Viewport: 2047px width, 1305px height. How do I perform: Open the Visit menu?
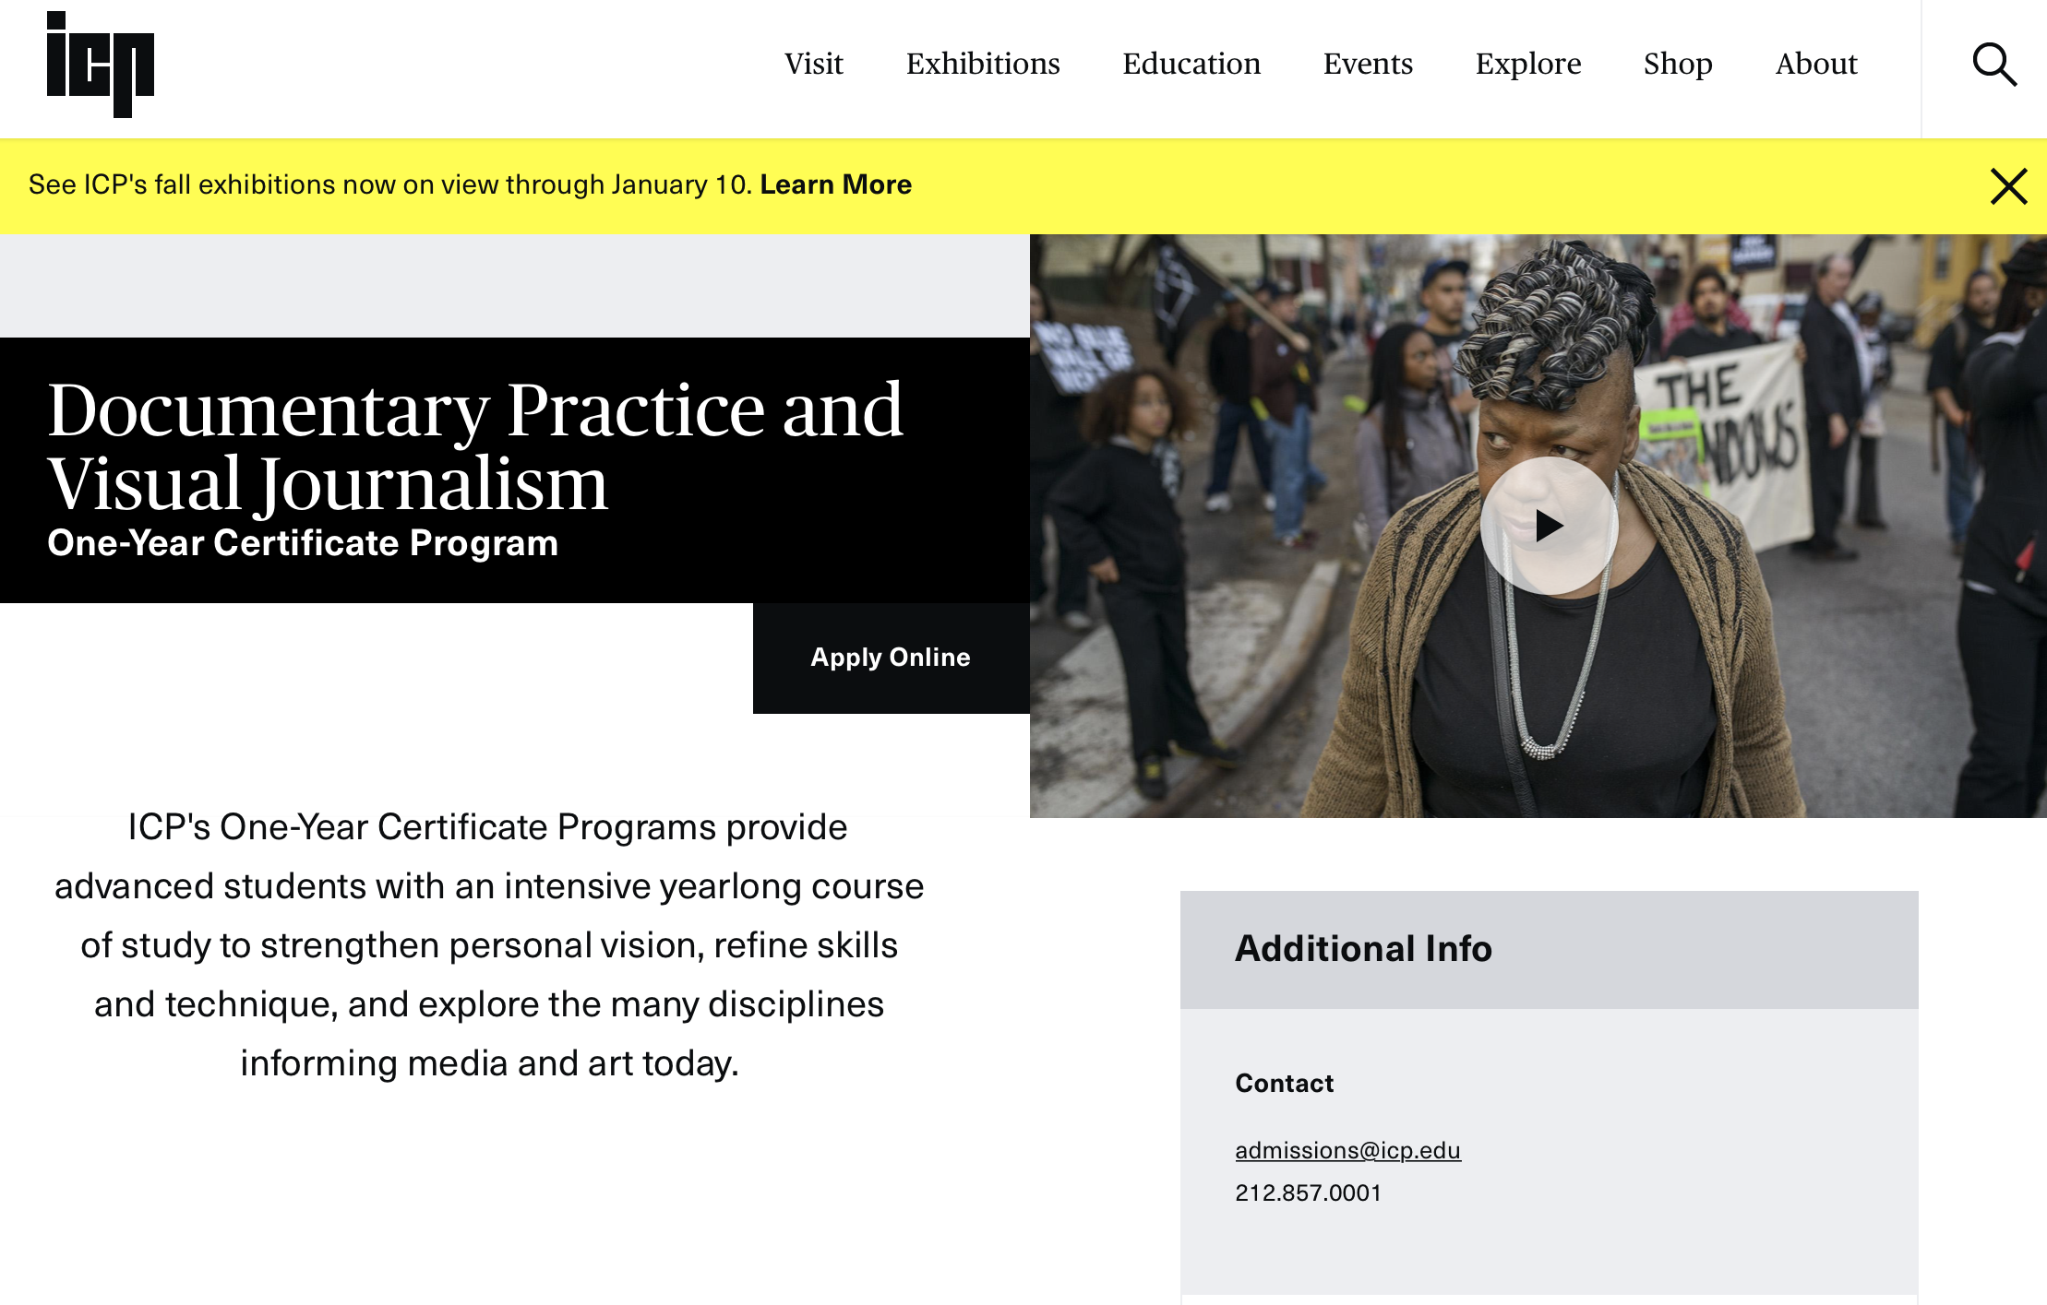pyautogui.click(x=813, y=64)
